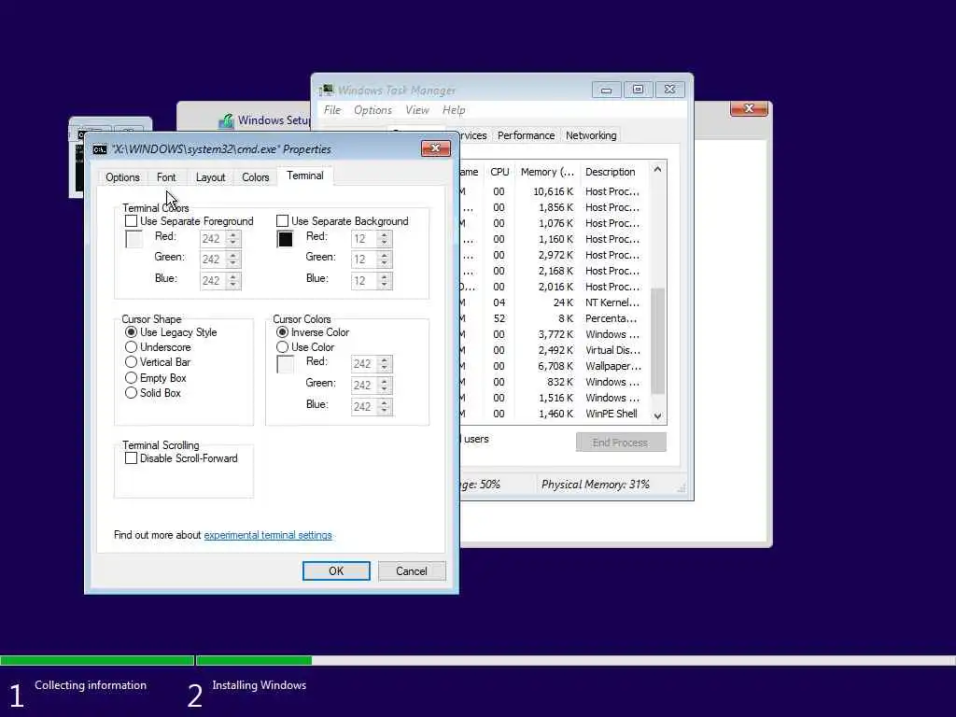Switch to the Layout tab

[x=210, y=177]
